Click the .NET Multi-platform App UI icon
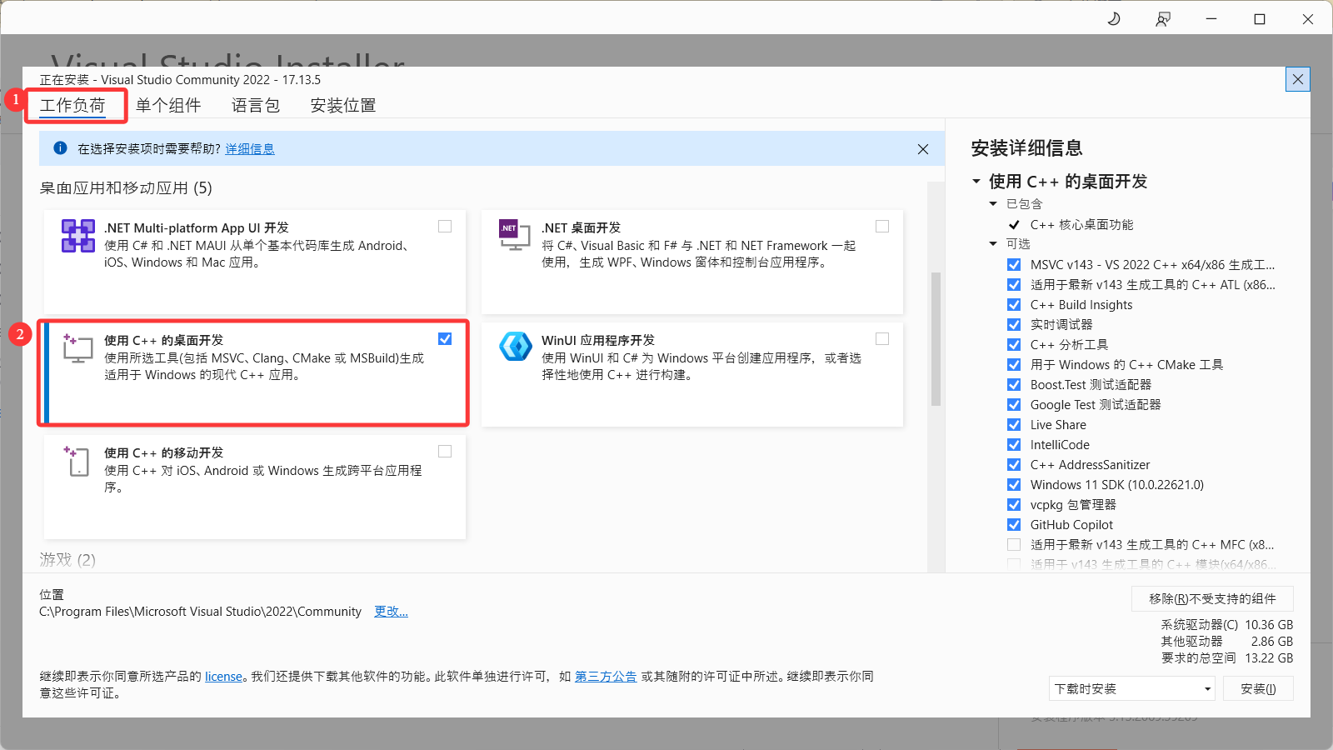 point(77,236)
